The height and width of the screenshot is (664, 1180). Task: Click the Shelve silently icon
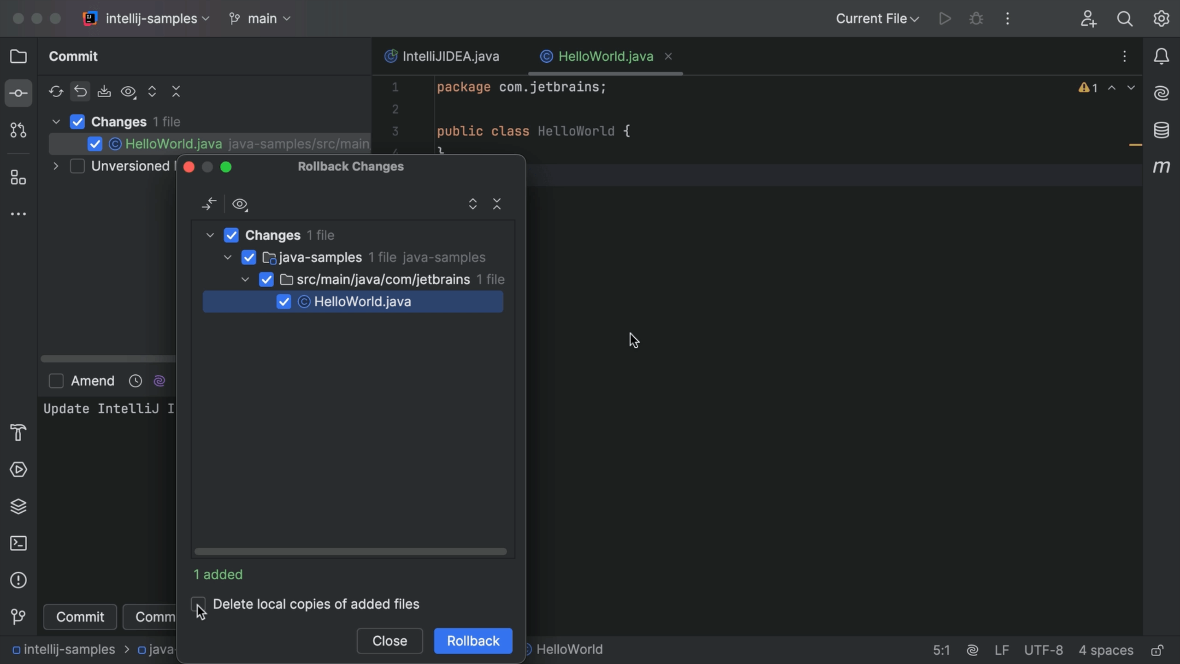point(104,91)
